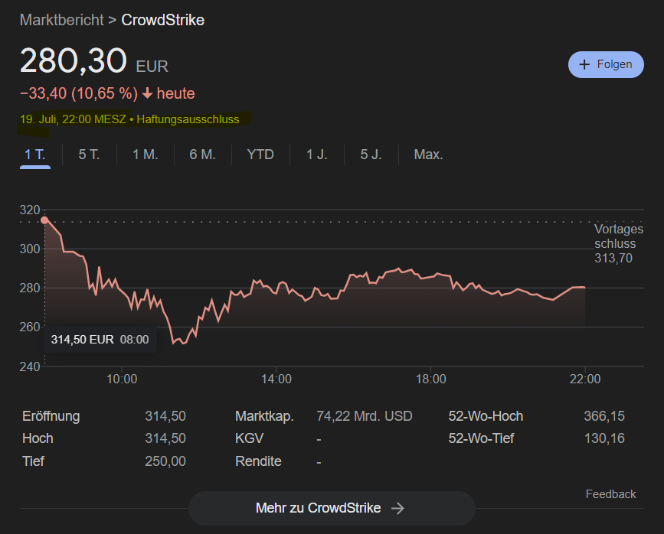Choose the 5 J. range tab
This screenshot has height=534, width=664.
[371, 155]
